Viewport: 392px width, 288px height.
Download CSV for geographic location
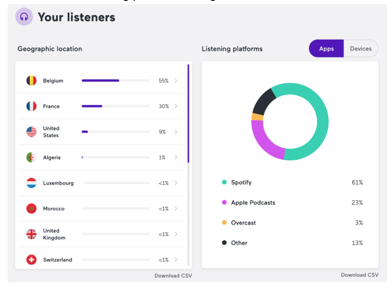173,275
